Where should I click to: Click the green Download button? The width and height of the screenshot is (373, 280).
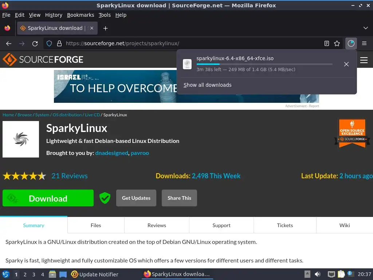[x=48, y=198]
